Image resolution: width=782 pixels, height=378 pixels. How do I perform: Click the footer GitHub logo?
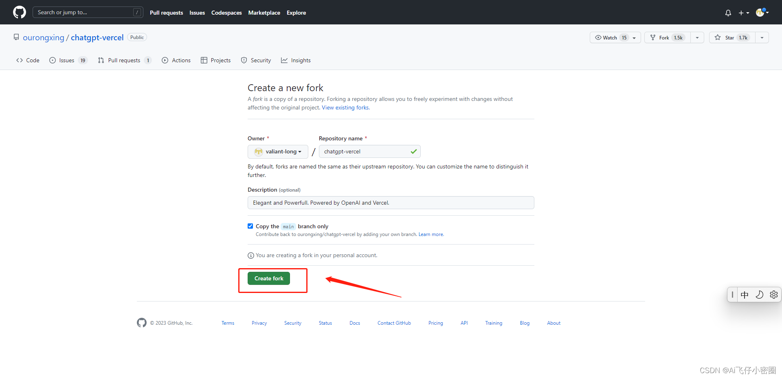pyautogui.click(x=142, y=323)
